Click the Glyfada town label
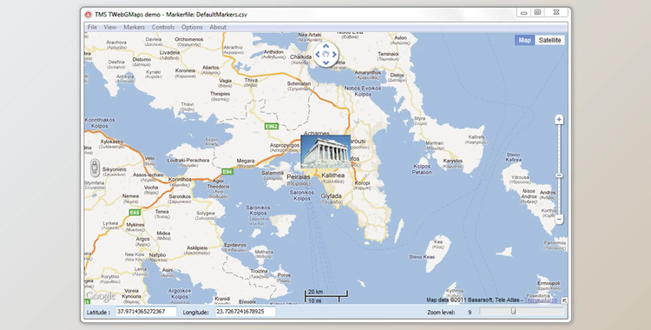651x330 pixels. pos(331,195)
